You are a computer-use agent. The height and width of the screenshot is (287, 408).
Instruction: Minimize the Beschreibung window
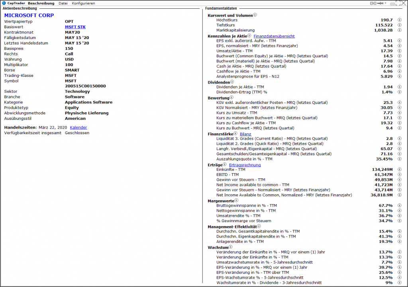392,4
